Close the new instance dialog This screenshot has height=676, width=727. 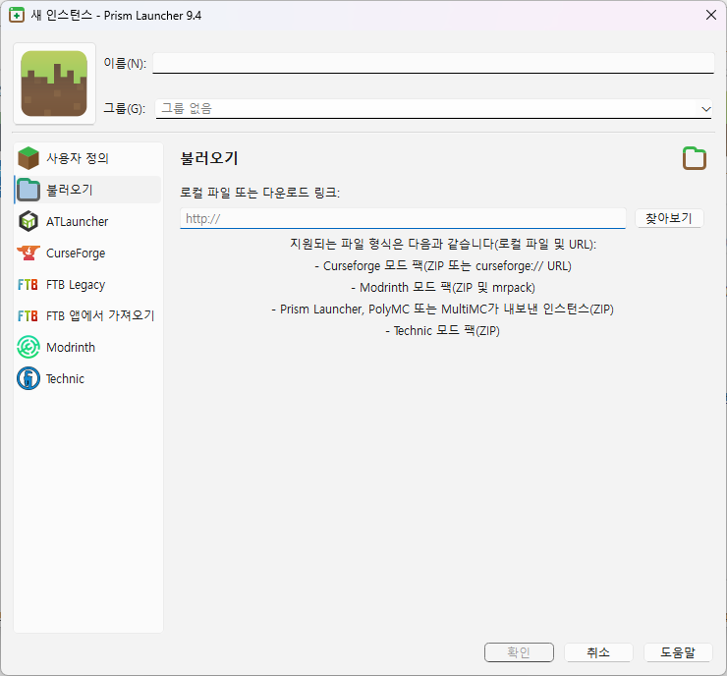coord(710,15)
